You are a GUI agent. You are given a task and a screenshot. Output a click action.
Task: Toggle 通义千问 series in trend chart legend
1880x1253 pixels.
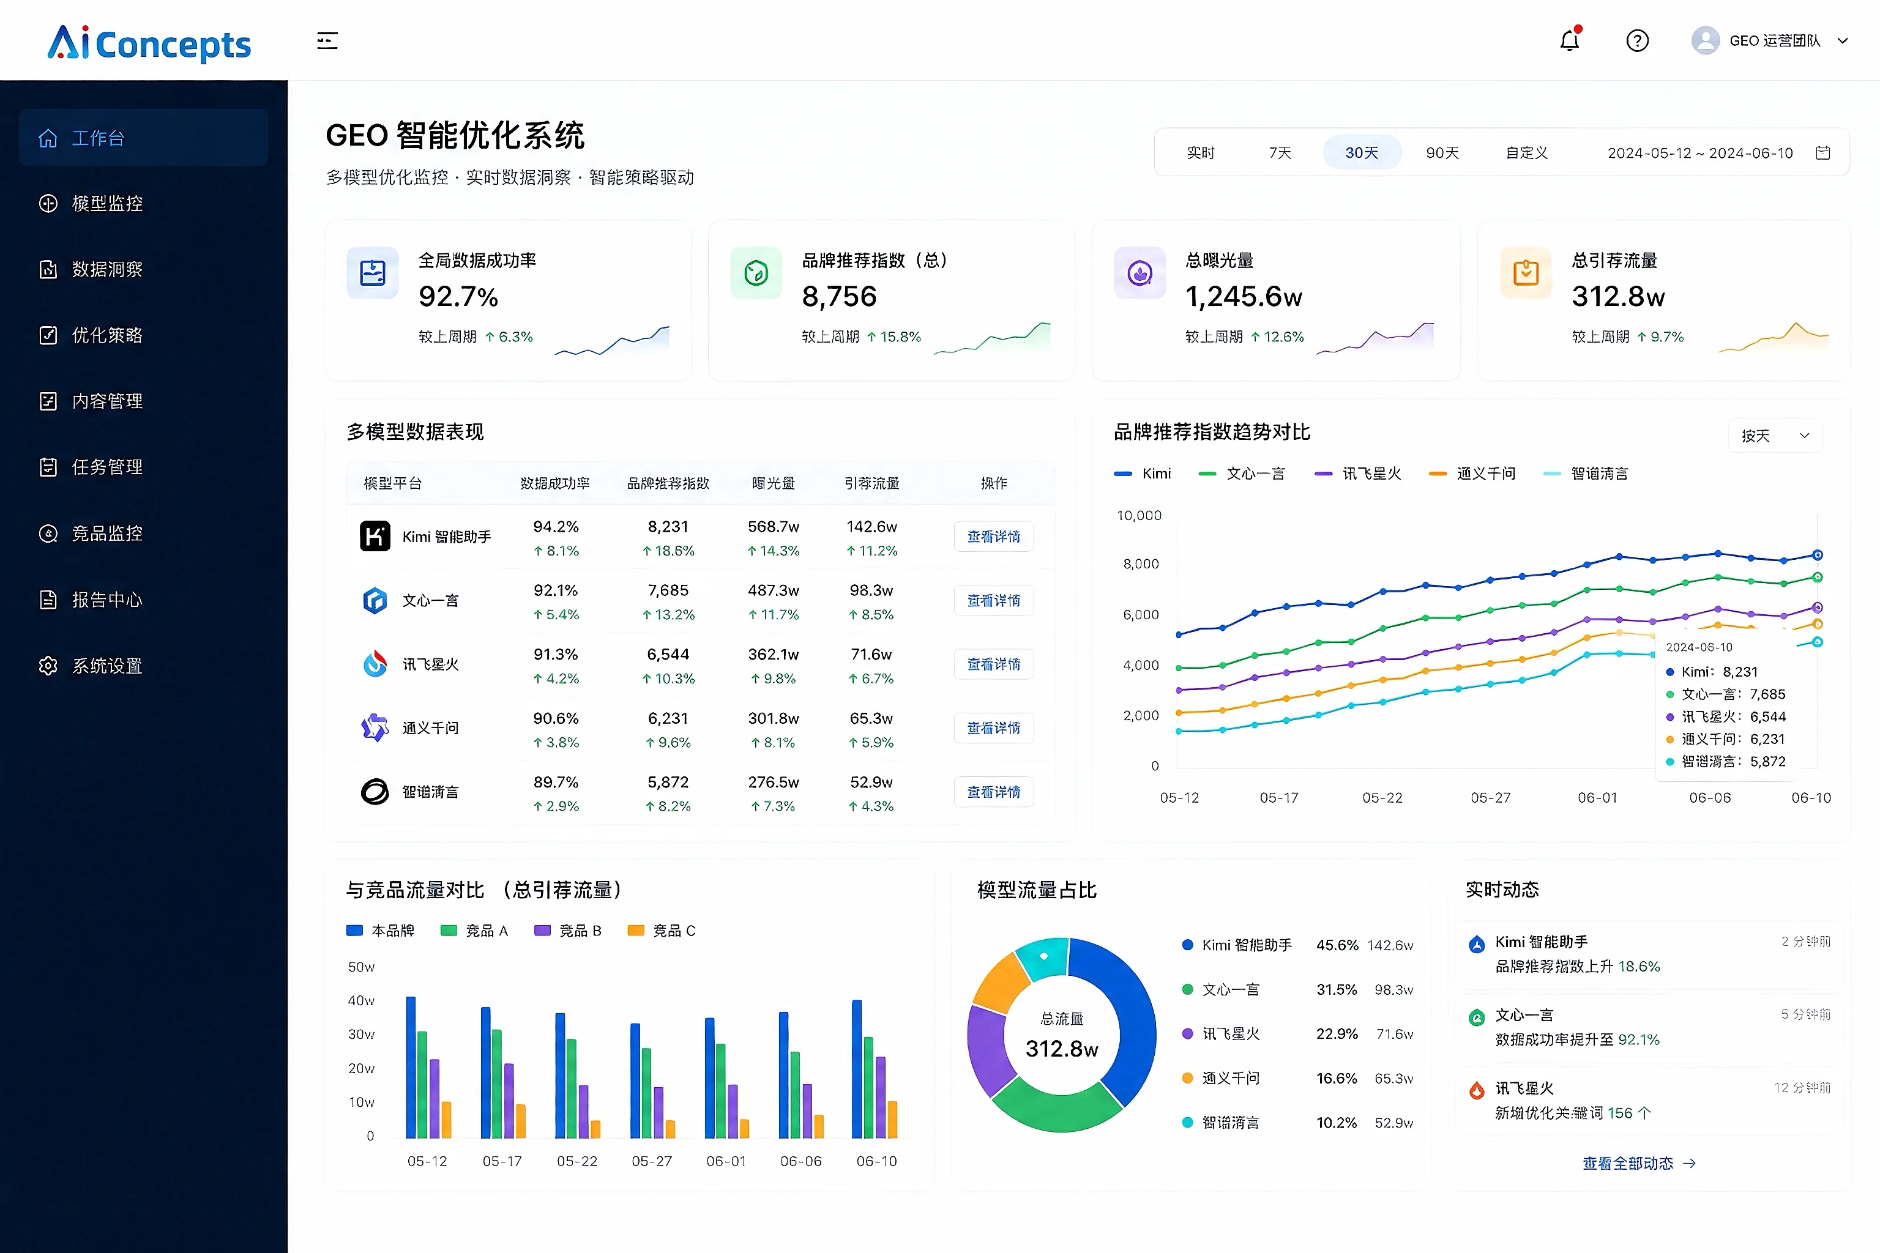(x=1472, y=474)
